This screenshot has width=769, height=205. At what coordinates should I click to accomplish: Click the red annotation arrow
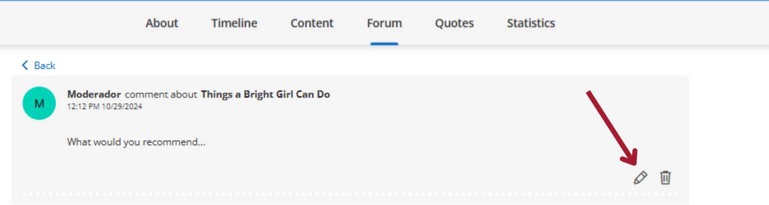point(612,128)
